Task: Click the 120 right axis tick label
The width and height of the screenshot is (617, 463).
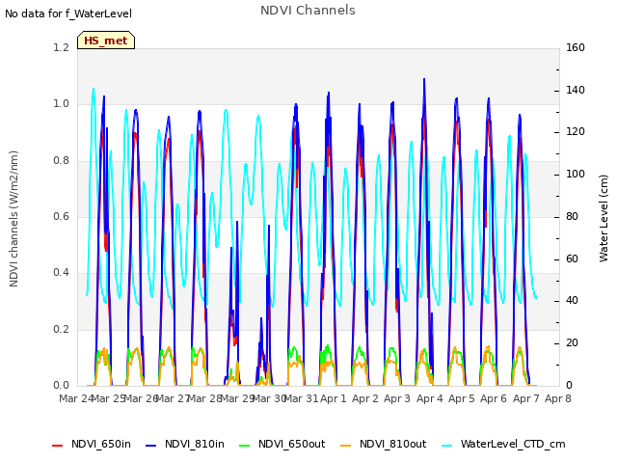Action: (x=576, y=132)
